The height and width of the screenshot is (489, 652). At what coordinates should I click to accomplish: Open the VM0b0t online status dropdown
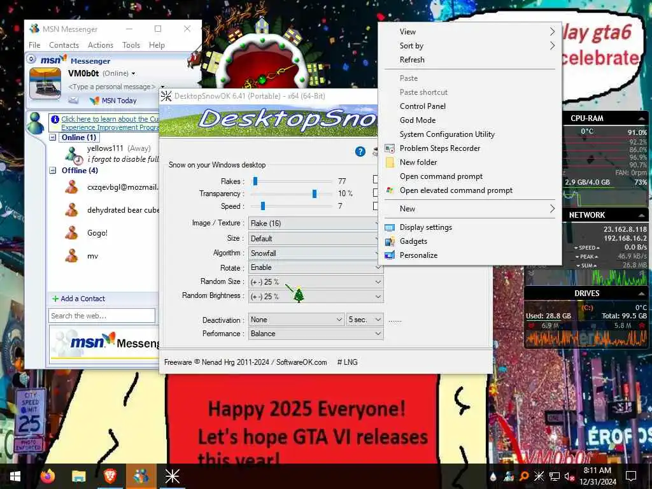[134, 74]
